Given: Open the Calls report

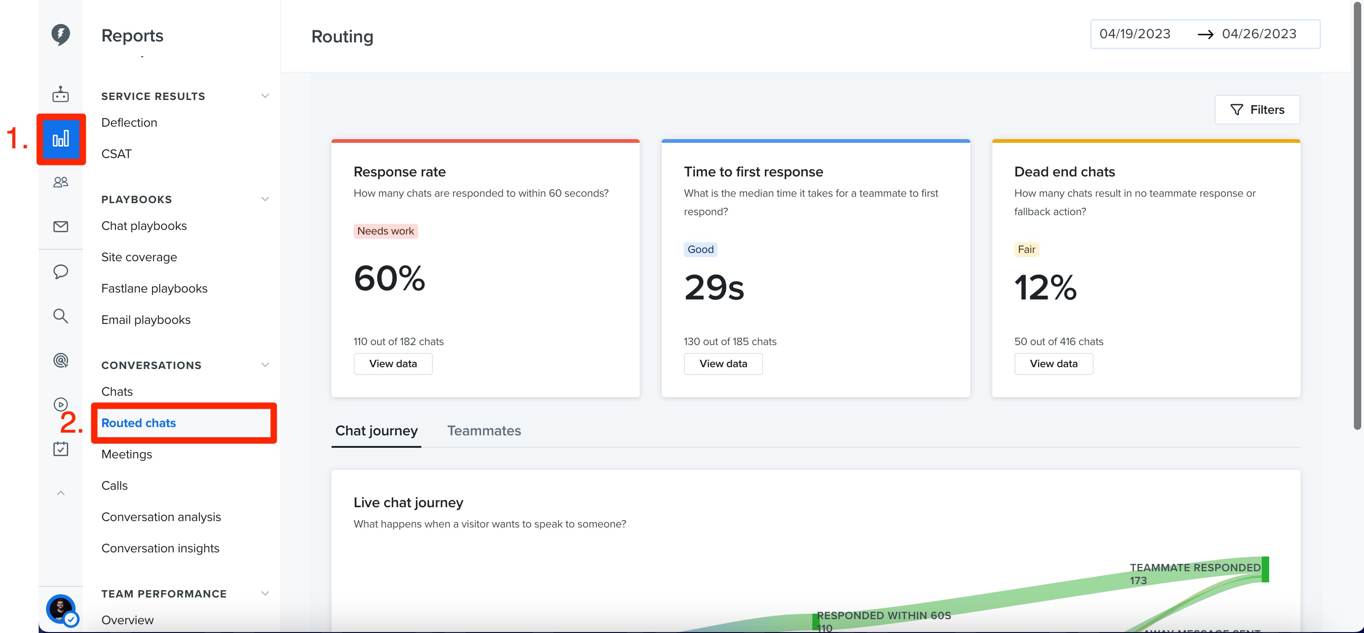Looking at the screenshot, I should [114, 485].
